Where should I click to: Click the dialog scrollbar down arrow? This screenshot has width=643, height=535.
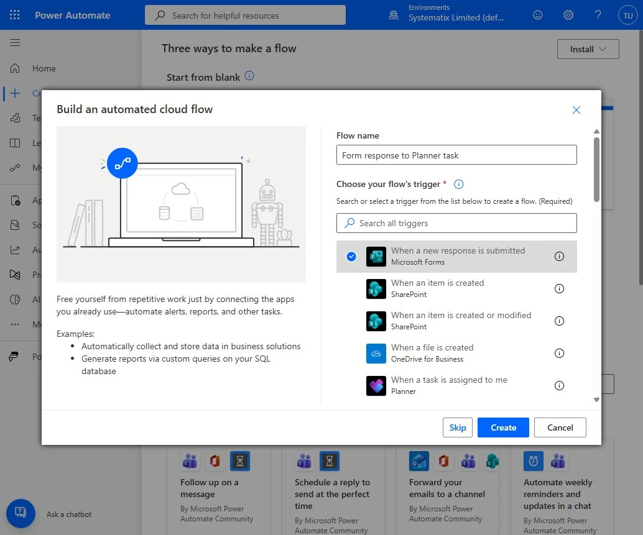coord(596,400)
